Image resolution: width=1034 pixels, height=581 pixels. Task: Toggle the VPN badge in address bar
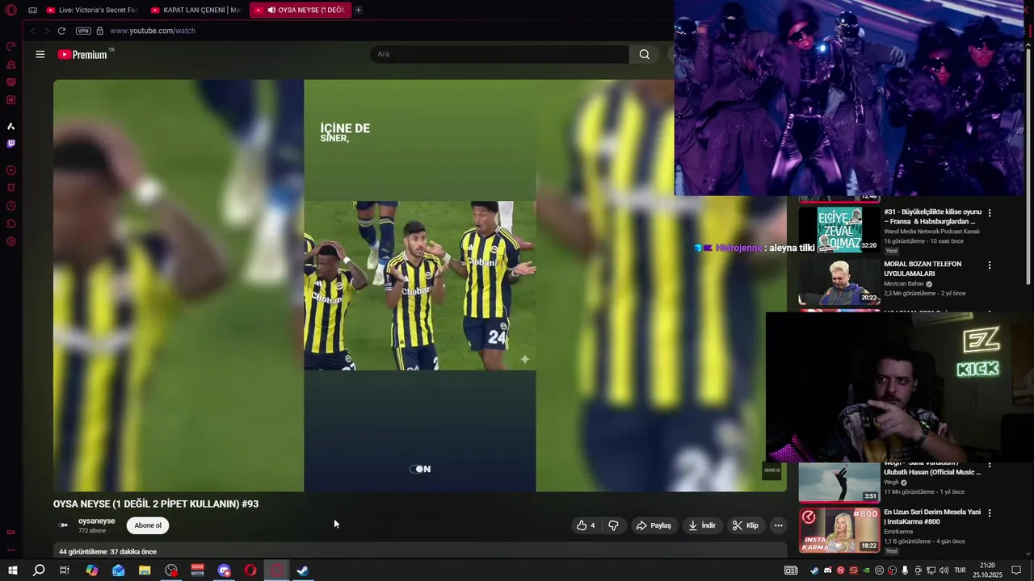[83, 31]
